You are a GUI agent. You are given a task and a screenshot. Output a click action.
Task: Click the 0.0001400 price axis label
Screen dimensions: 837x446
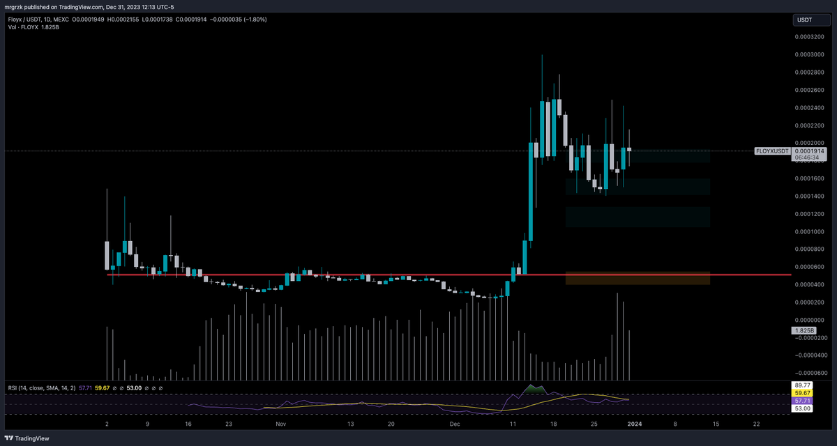[x=809, y=197]
